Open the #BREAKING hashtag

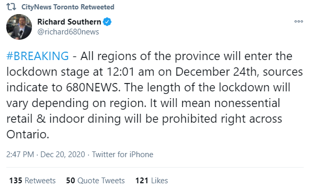click(x=38, y=56)
